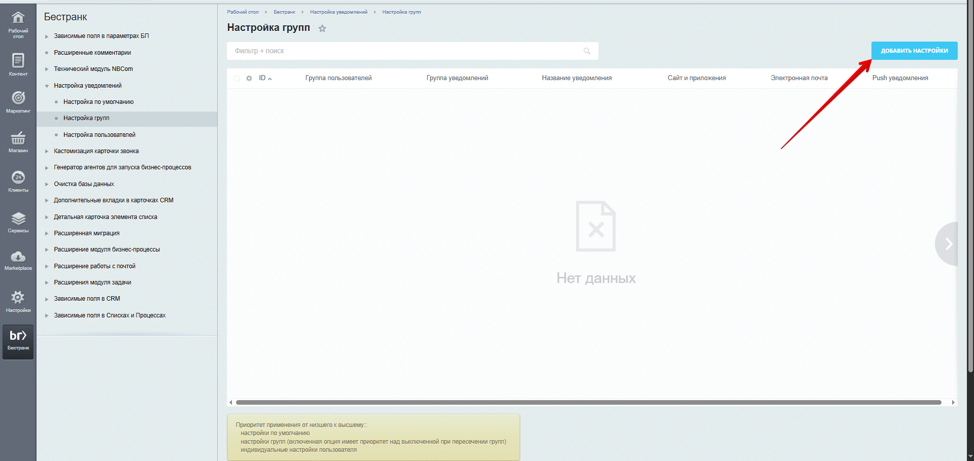Sort table by ID column header
Screen dimensions: 974x461
263,78
